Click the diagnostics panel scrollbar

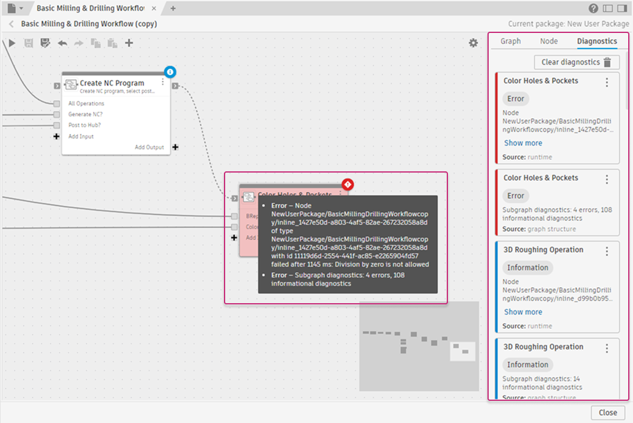pos(626,80)
